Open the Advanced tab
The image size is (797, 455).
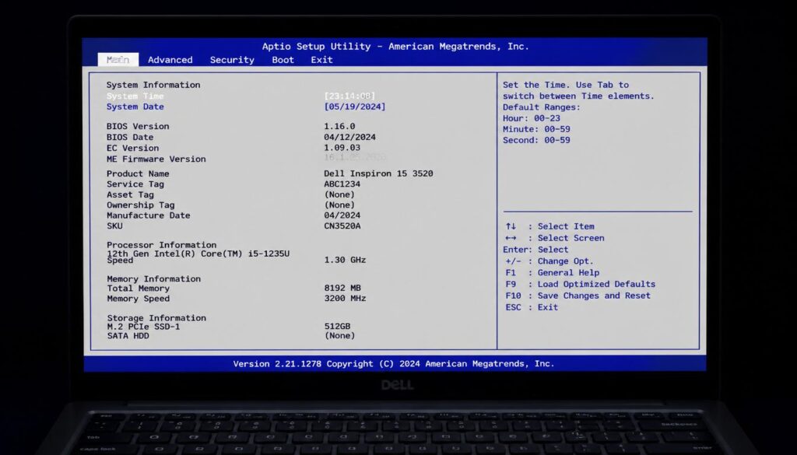[x=170, y=60]
